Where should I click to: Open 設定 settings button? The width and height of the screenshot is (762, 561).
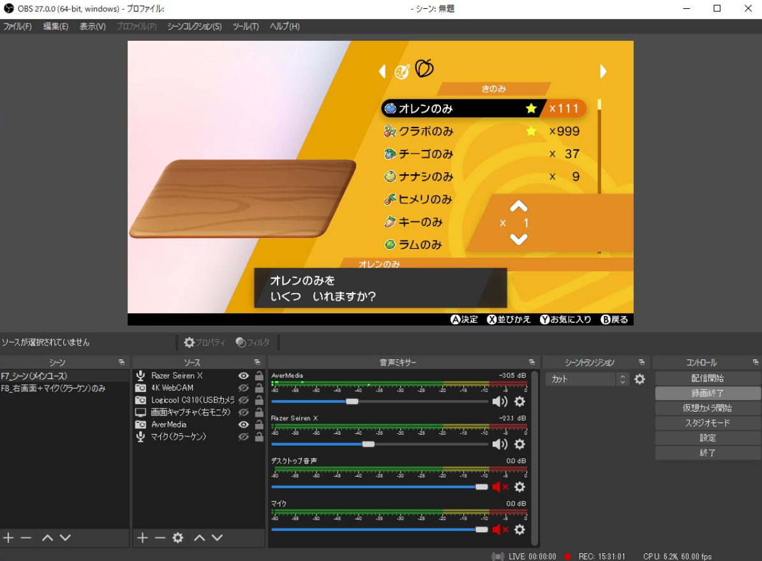[x=708, y=438]
